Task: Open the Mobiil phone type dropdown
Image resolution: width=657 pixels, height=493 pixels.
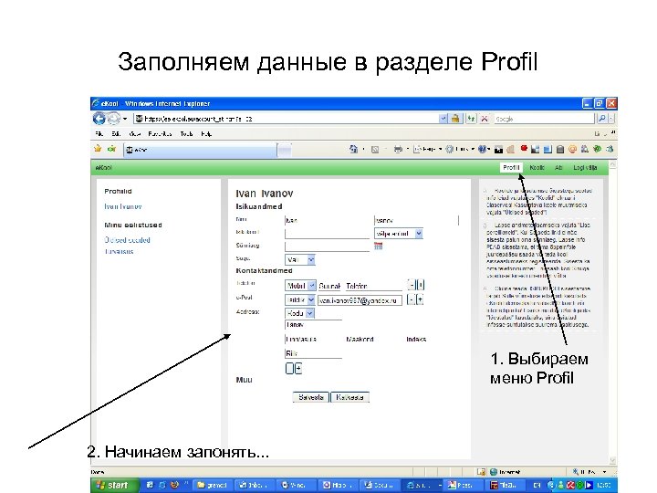Action: (x=300, y=286)
